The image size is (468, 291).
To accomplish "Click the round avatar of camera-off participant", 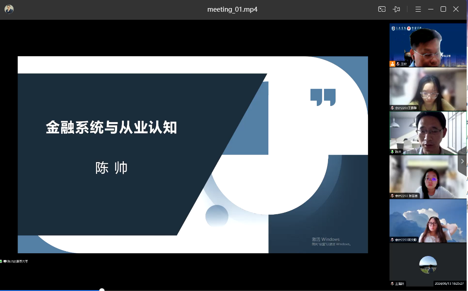I will [428, 265].
